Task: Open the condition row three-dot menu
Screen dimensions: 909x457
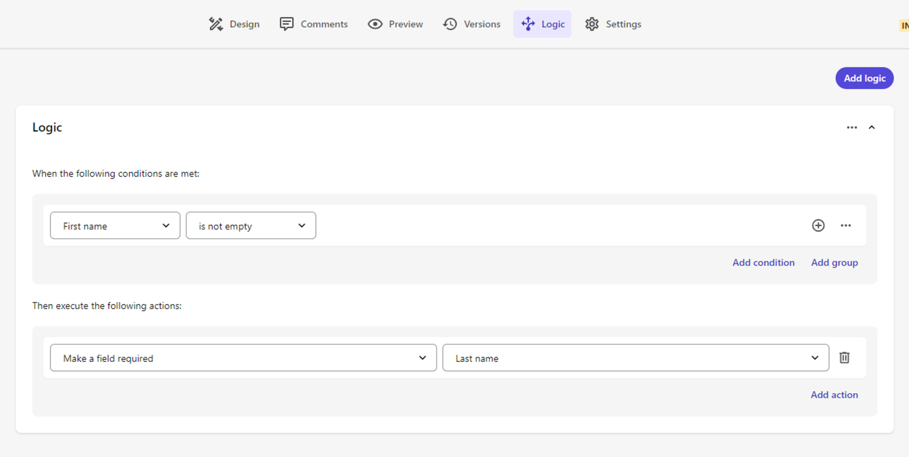Action: point(846,225)
